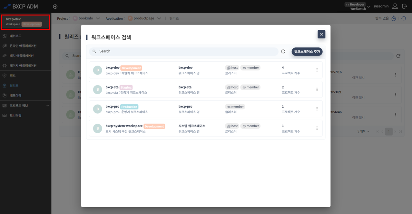Click the member cluster chip in bxcp-sta row
Screen dimensions: 412x214
[x=250, y=87]
